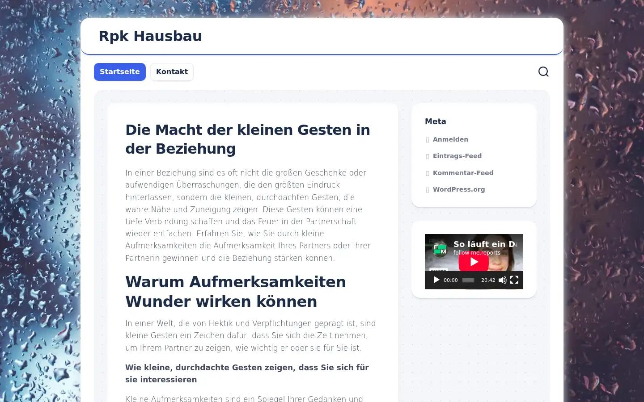Play the video with red YouTube button
Viewport: 644px width, 402px height.
(474, 262)
